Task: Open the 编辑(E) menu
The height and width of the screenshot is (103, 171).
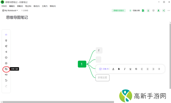Action: point(12,6)
